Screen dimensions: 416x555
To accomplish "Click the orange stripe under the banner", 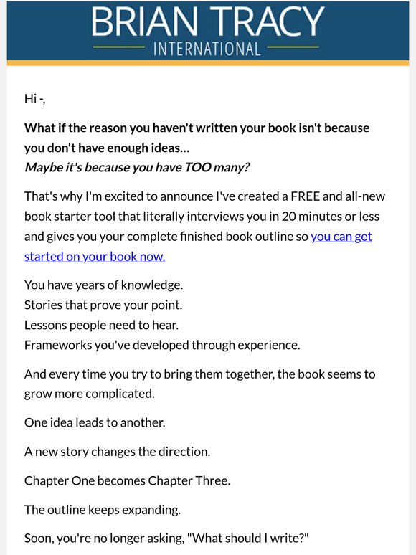I will (x=208, y=63).
